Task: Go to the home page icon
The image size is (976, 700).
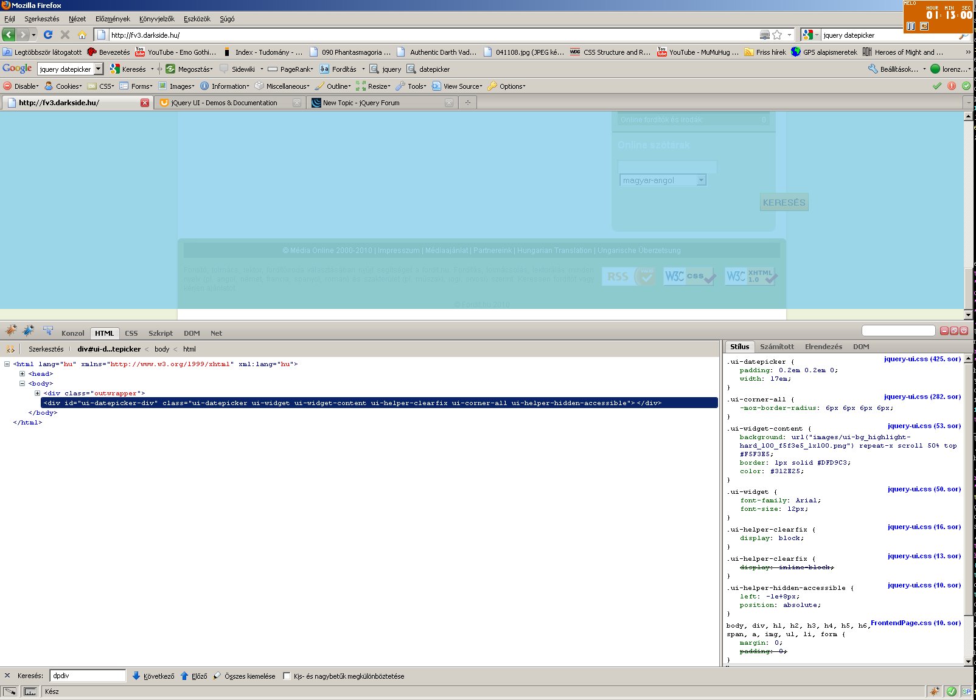Action: (x=82, y=35)
